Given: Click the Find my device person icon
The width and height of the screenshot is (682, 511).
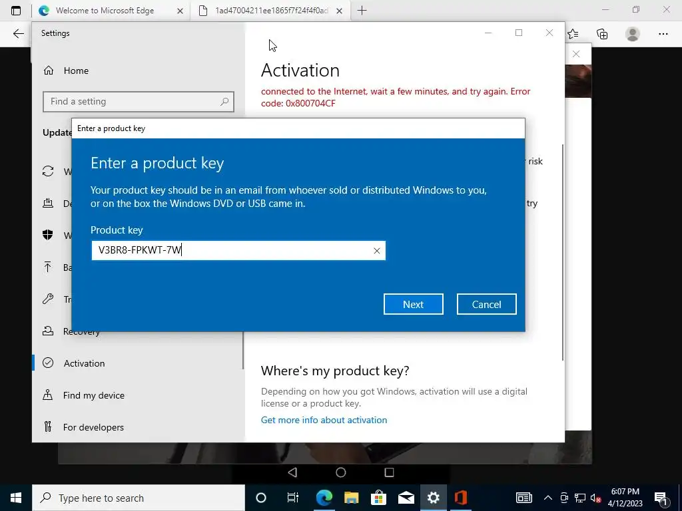Looking at the screenshot, I should click(x=48, y=395).
